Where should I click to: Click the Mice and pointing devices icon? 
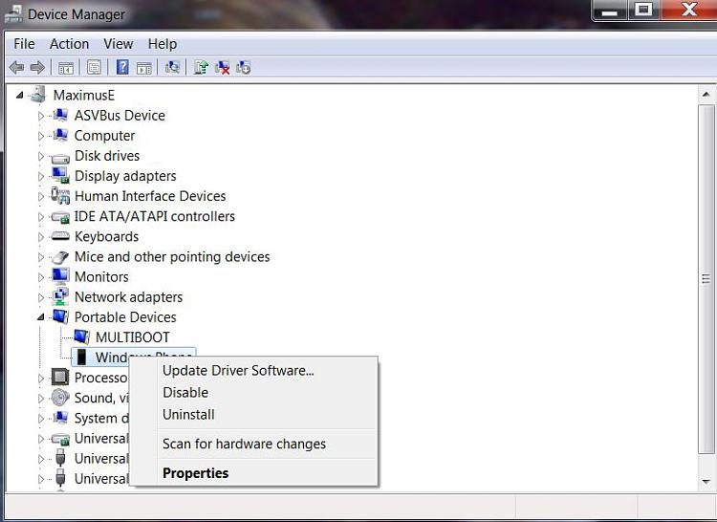click(x=60, y=257)
